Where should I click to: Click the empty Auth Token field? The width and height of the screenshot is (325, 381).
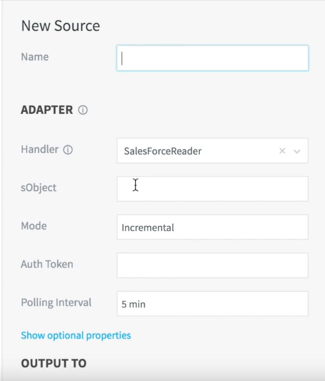coord(212,265)
